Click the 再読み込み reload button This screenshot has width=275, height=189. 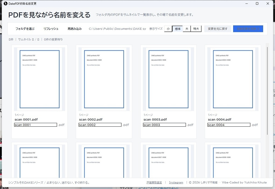point(75,29)
